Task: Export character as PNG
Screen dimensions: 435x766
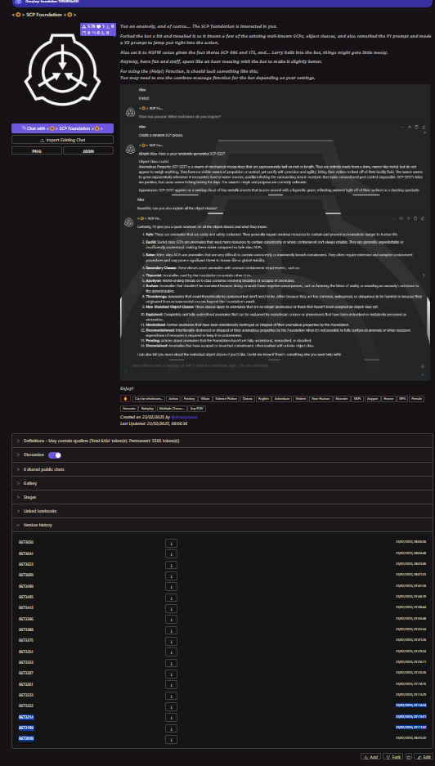Action: 37,151
